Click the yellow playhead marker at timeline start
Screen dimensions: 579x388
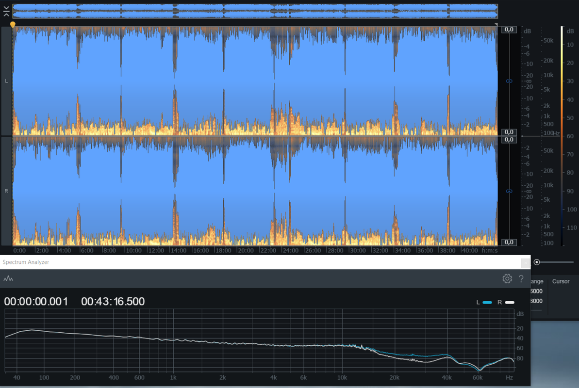coord(13,25)
